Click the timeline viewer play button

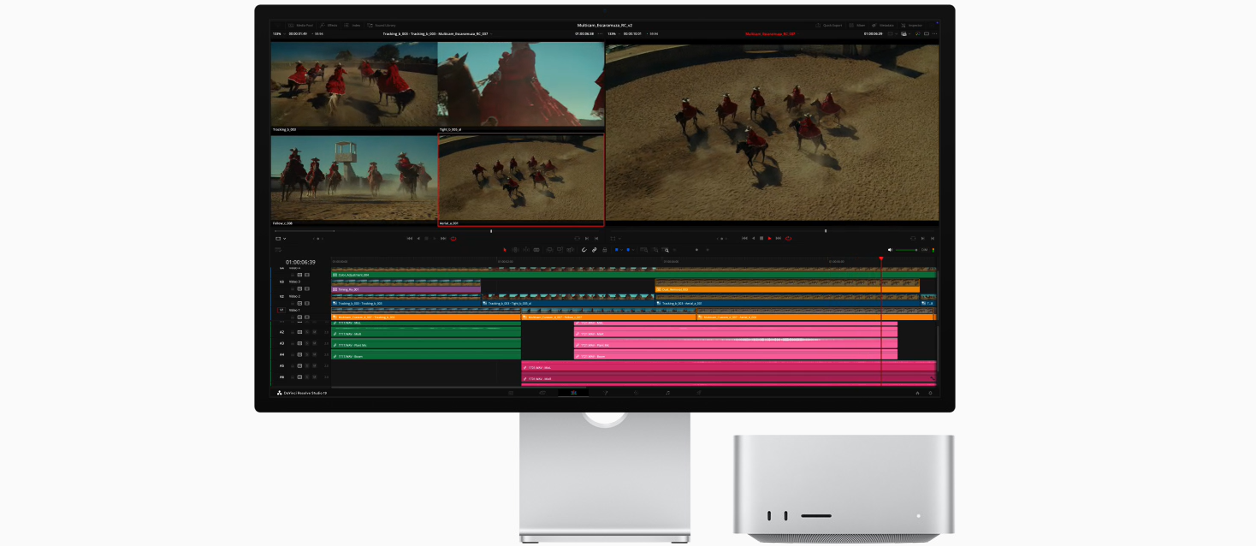[770, 238]
